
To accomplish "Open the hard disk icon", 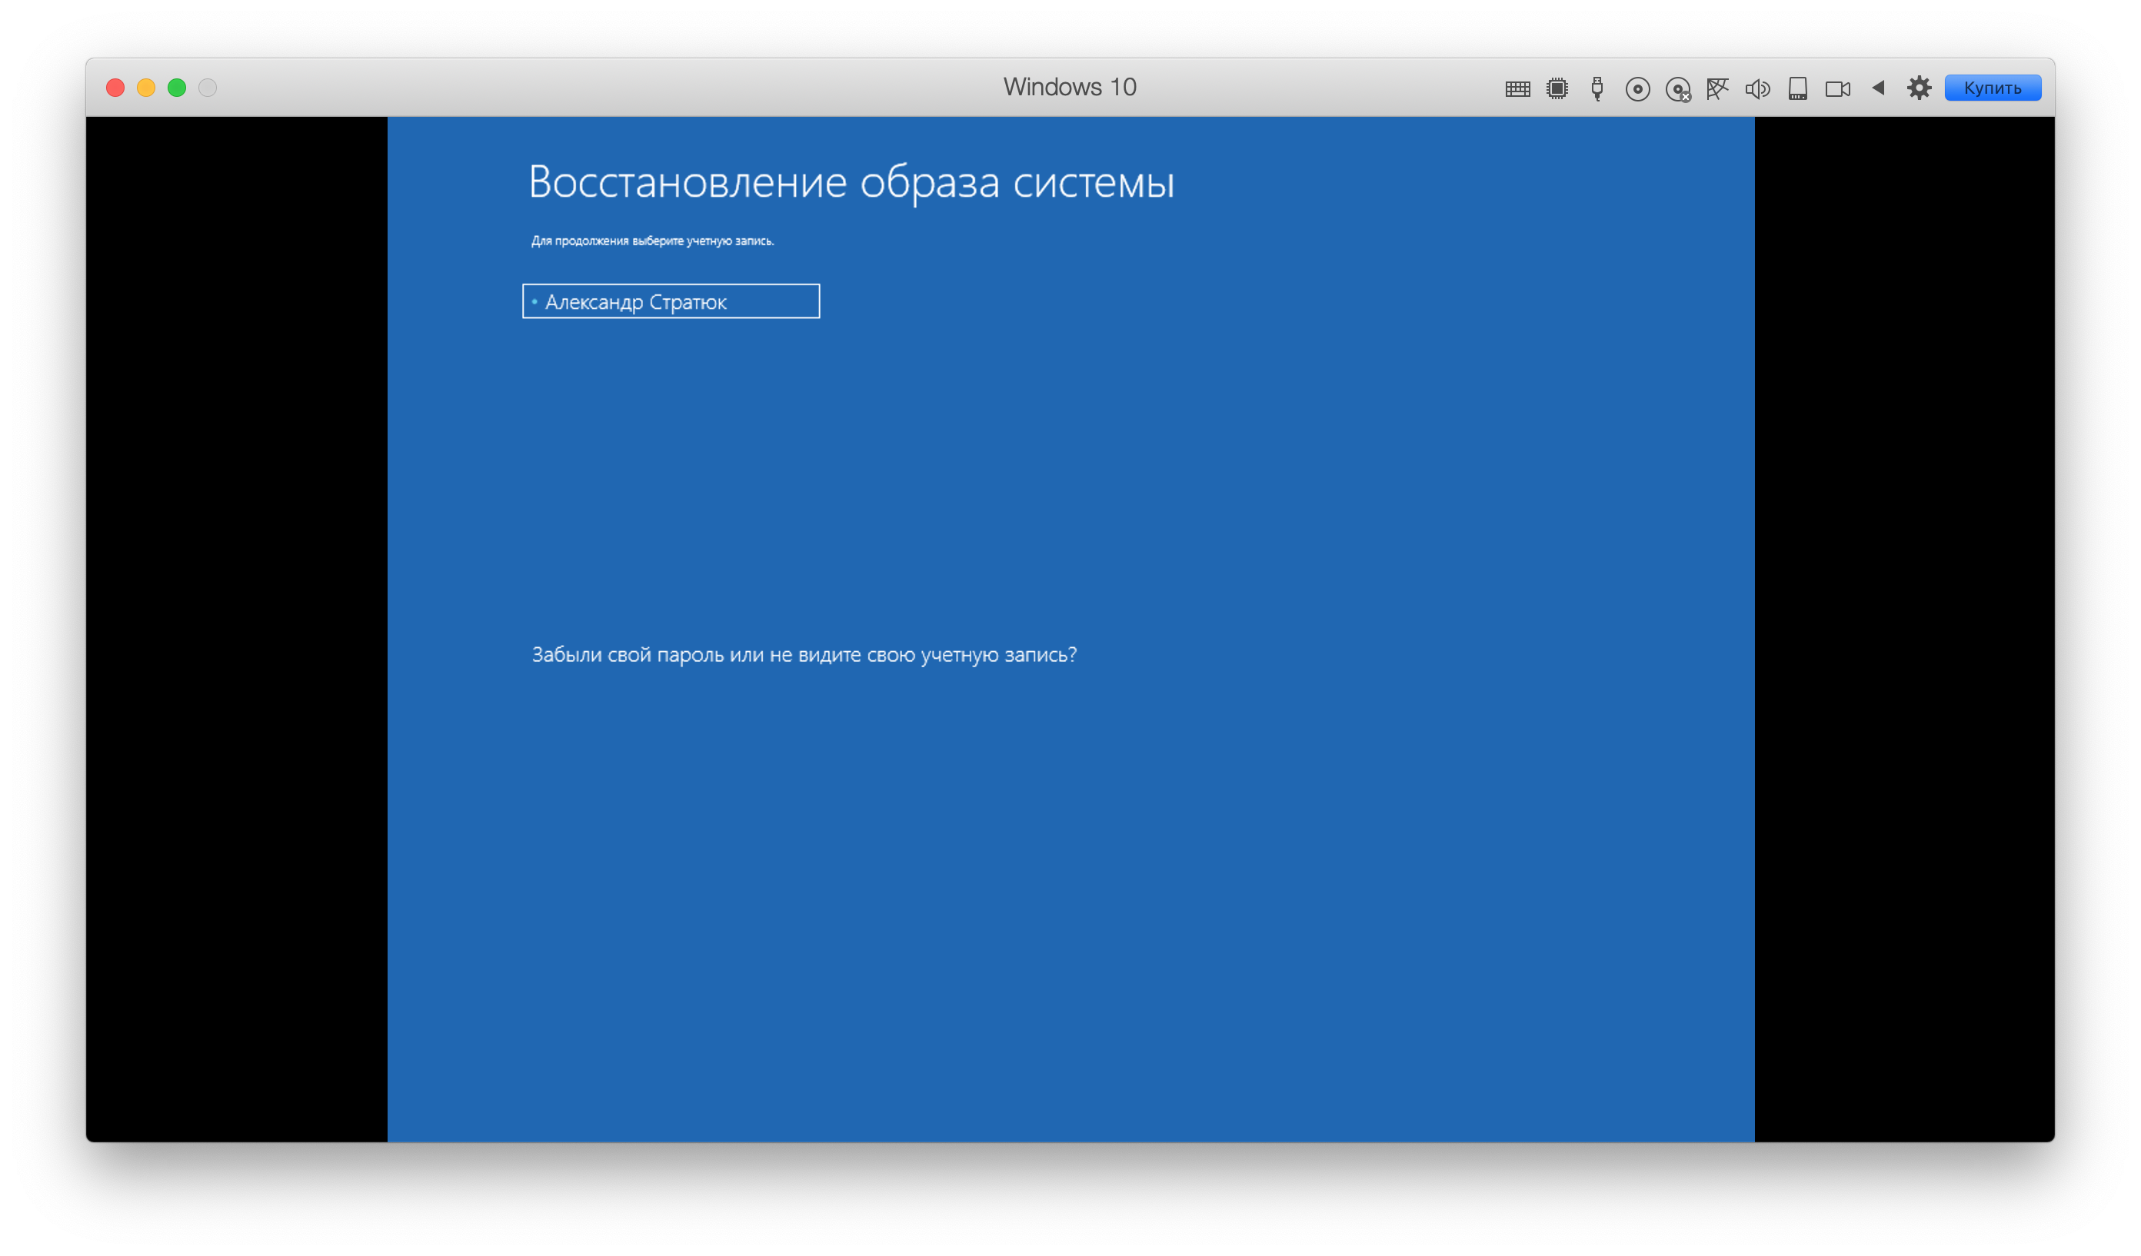I will point(1798,88).
